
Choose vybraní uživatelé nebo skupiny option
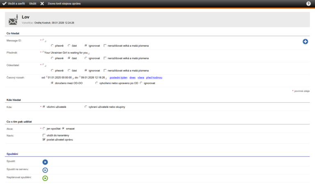pos(86,107)
